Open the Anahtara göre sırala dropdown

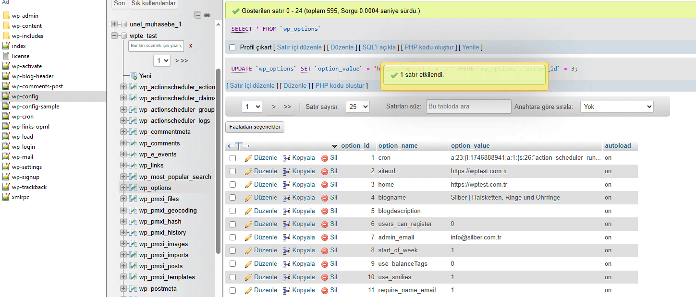pos(617,107)
